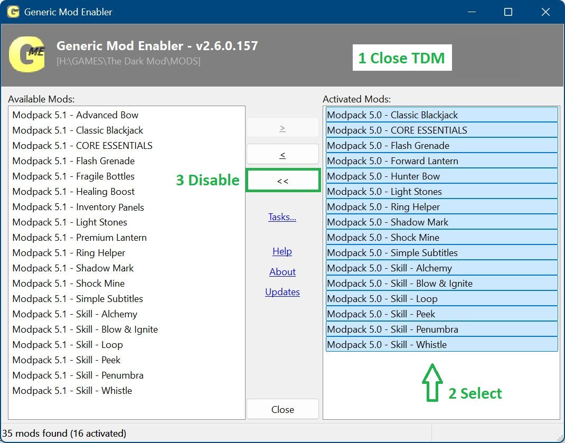The height and width of the screenshot is (443, 565).
Task: Minimize the Generic Mod Enabler window
Action: (472, 12)
